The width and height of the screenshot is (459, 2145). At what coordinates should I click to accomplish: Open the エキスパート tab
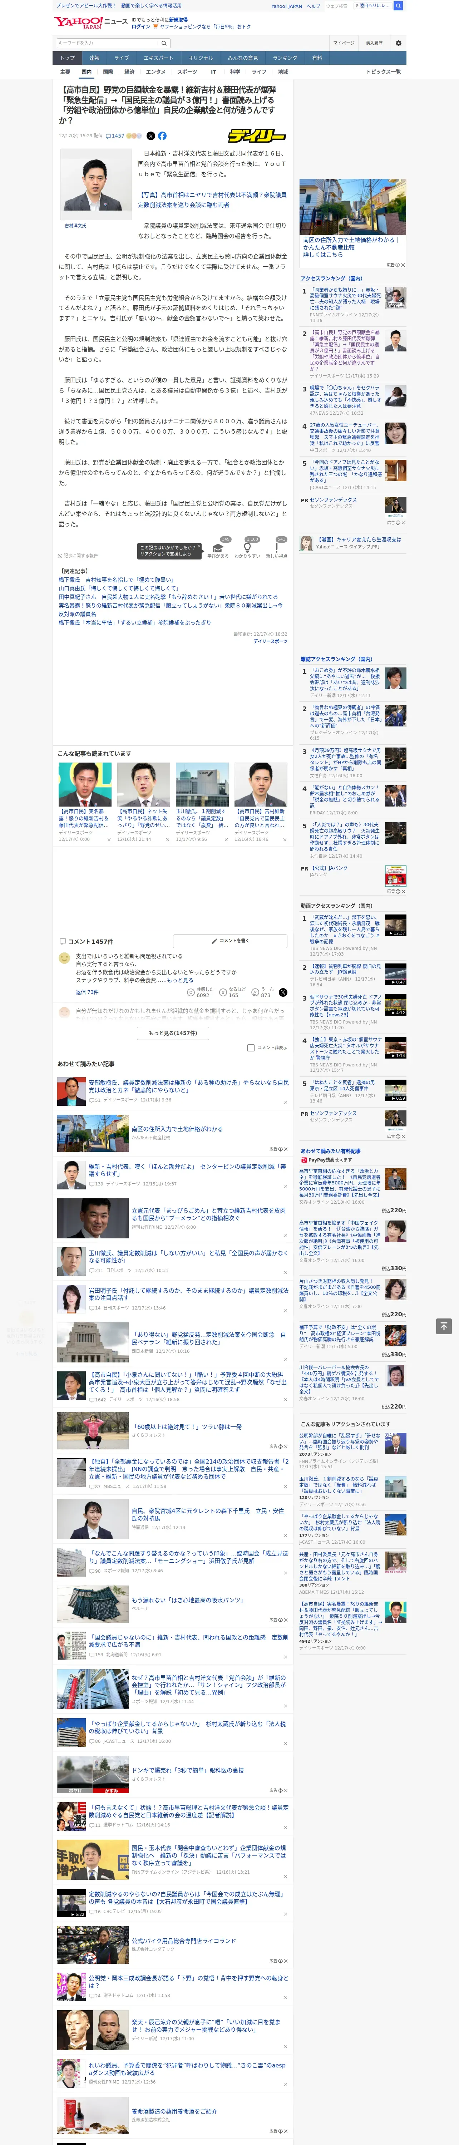[x=158, y=58]
